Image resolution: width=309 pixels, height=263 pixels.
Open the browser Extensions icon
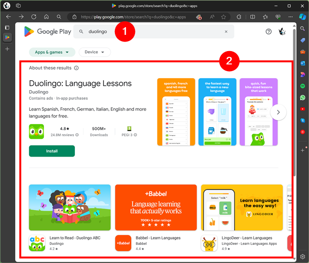click(x=239, y=17)
